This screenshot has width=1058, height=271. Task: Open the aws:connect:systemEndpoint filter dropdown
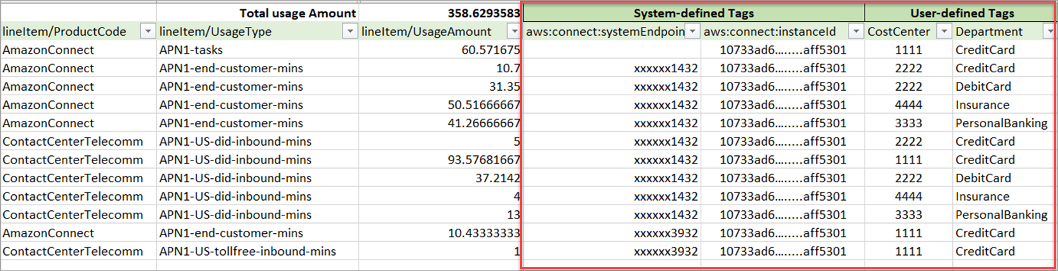click(692, 31)
